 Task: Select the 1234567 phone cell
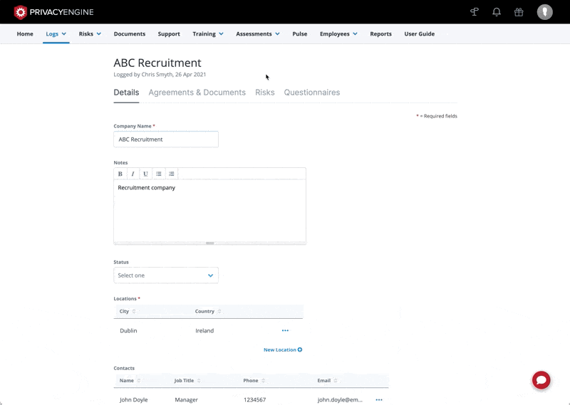click(254, 399)
